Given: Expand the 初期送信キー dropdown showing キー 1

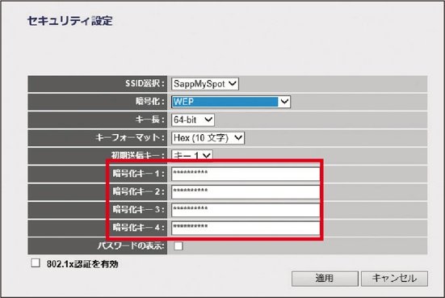Looking at the screenshot, I should [192, 155].
